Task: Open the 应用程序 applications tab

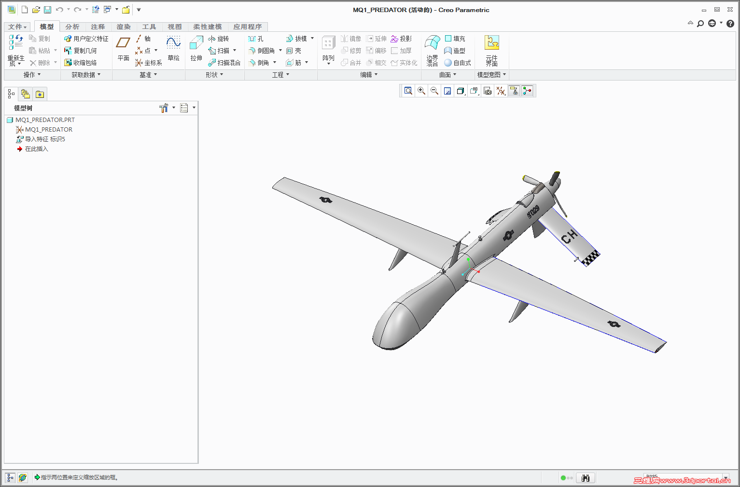Action: (248, 27)
